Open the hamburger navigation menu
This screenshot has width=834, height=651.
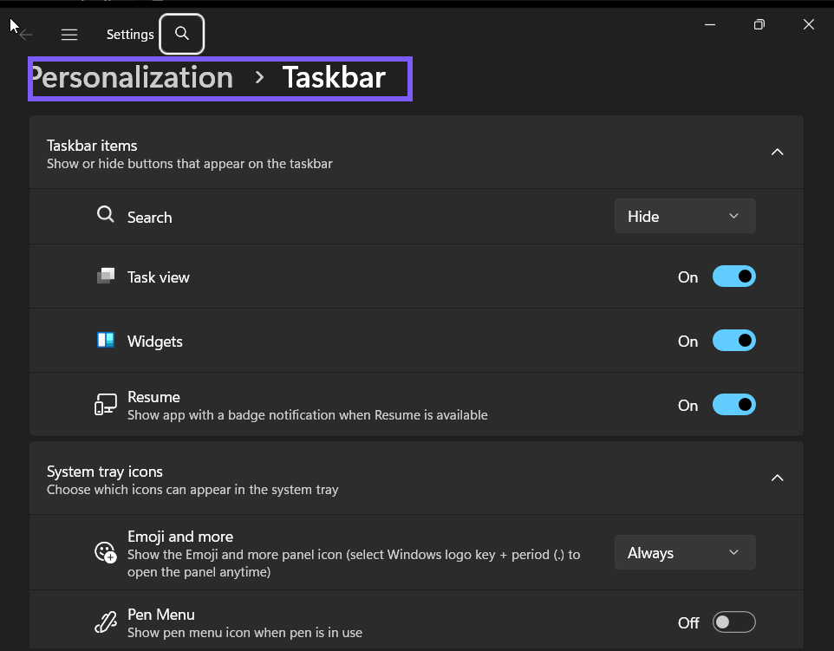click(x=69, y=35)
